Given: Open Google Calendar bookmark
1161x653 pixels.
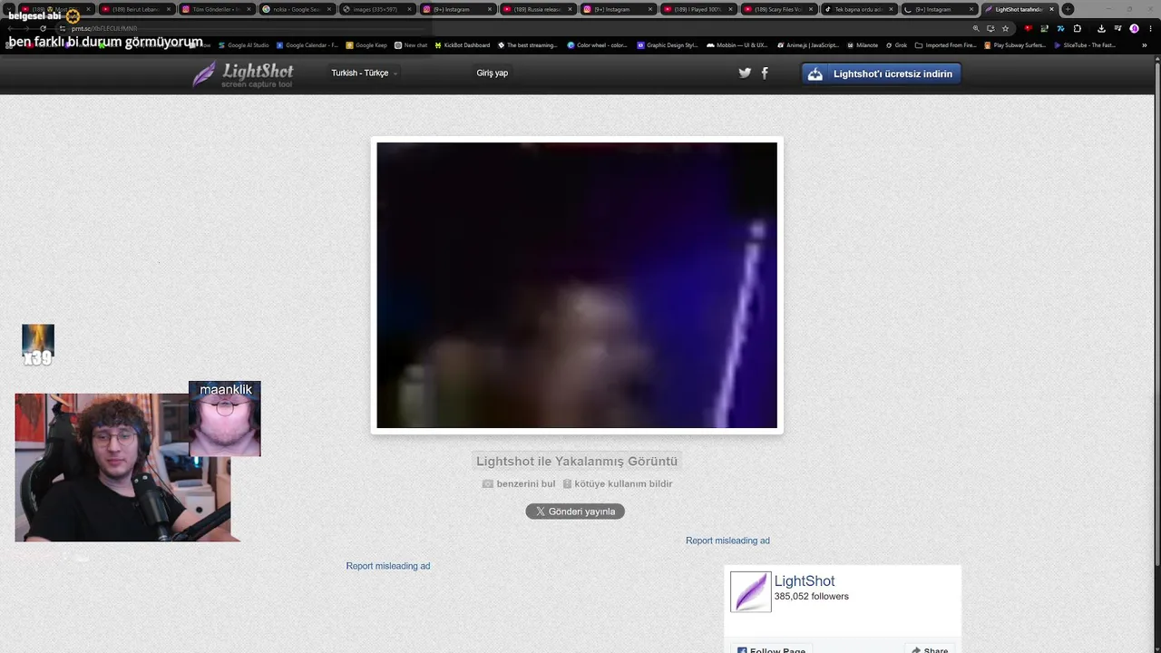Looking at the screenshot, I should pos(307,45).
